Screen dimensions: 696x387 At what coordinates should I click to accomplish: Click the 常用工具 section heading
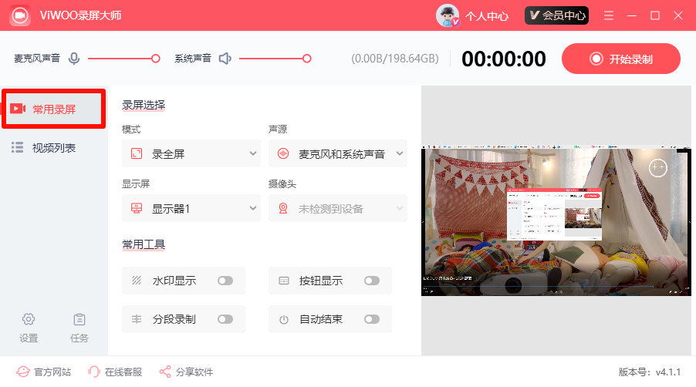[x=144, y=244]
